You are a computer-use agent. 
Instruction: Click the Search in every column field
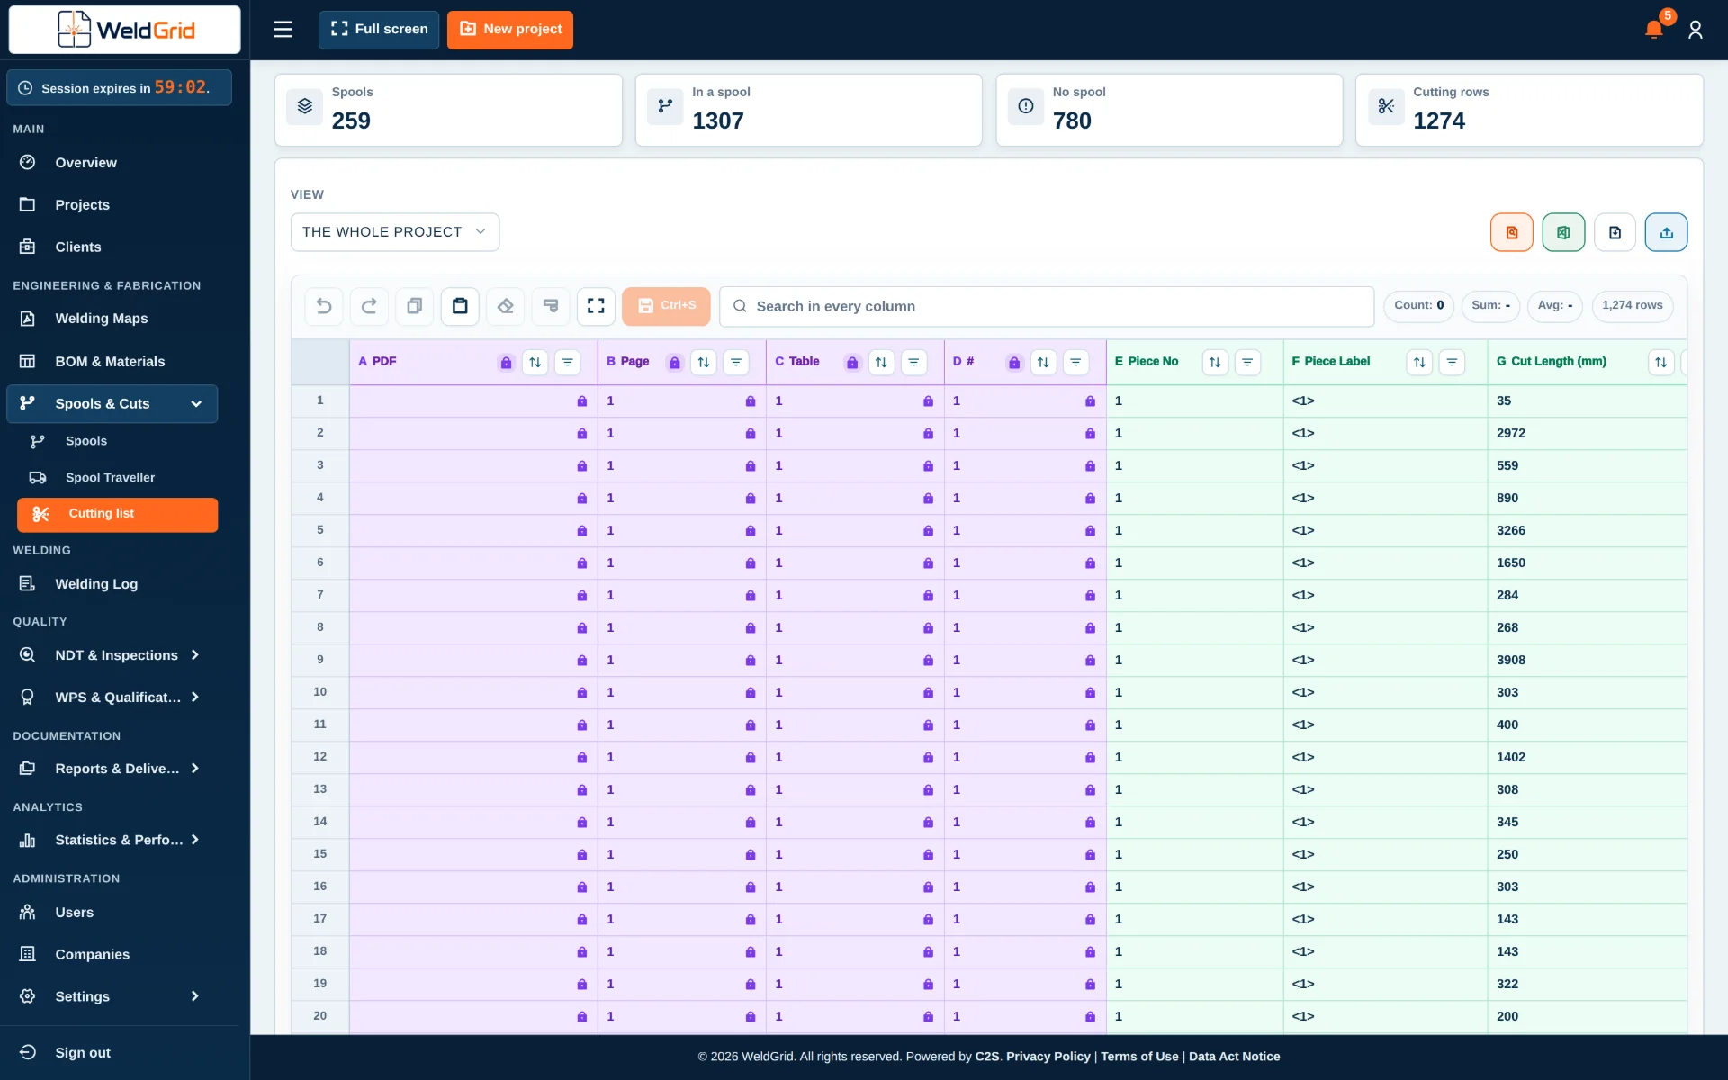pyautogui.click(x=1046, y=306)
